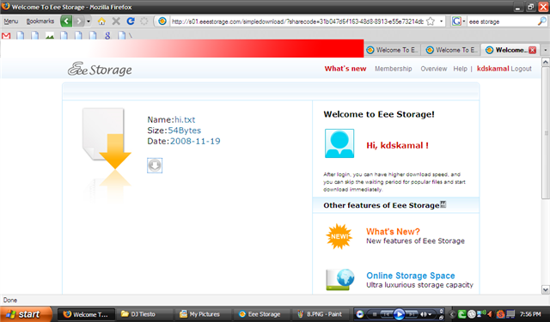
Task: Open the What's new page
Action: point(345,69)
